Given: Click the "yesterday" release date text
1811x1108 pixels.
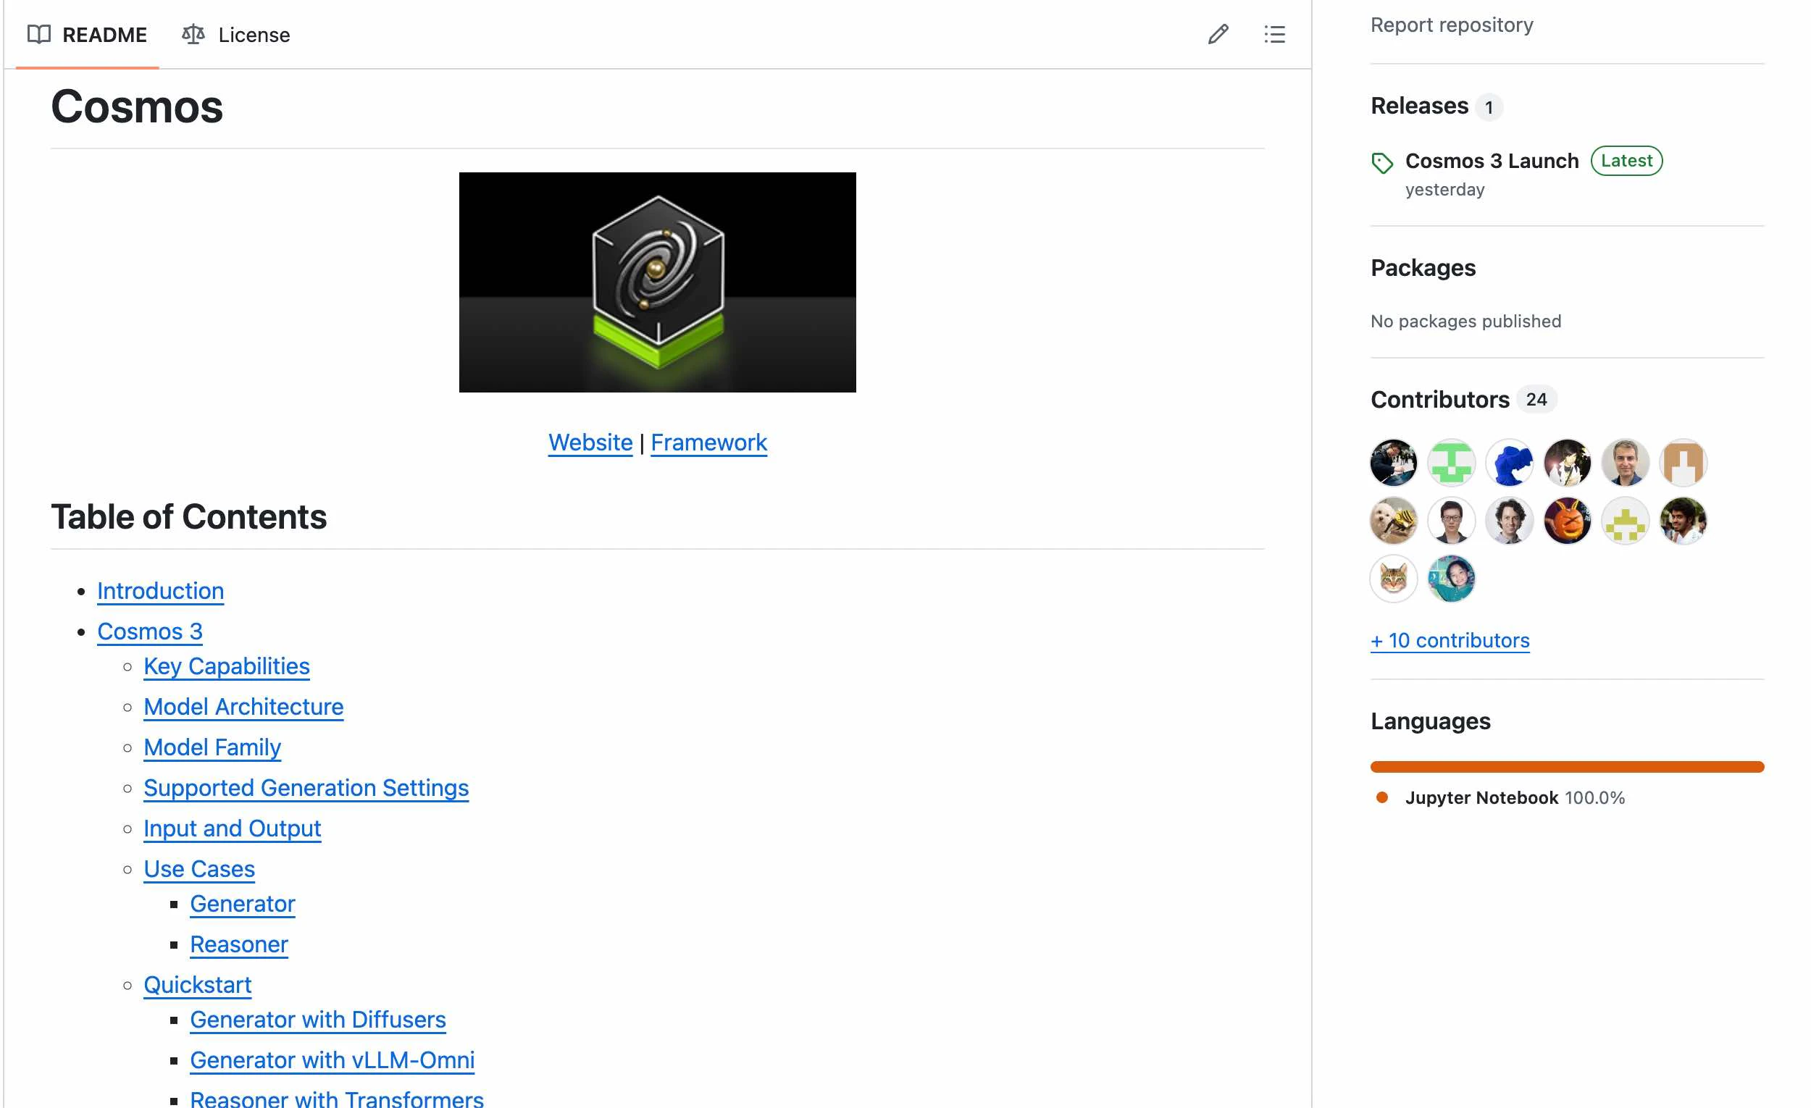Looking at the screenshot, I should (1444, 190).
